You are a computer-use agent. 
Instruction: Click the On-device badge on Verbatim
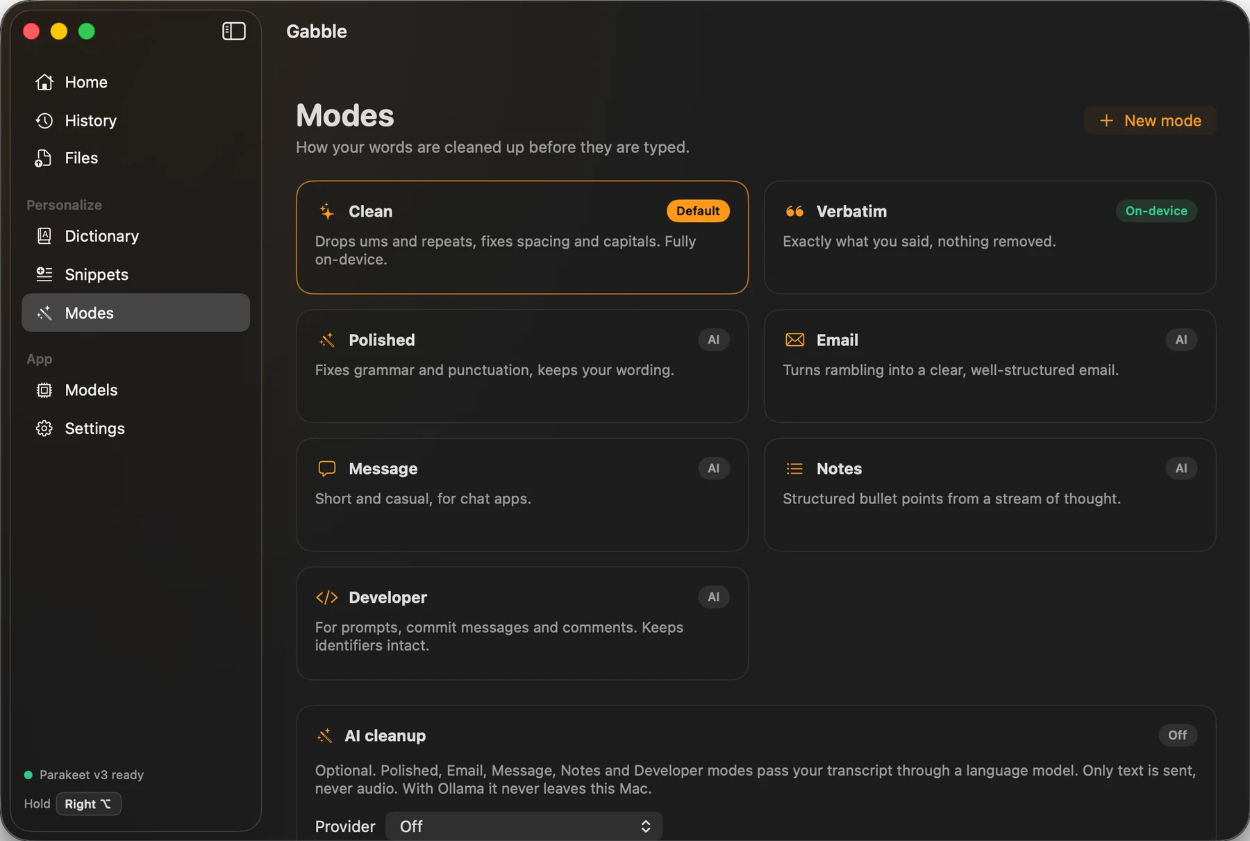coord(1156,211)
